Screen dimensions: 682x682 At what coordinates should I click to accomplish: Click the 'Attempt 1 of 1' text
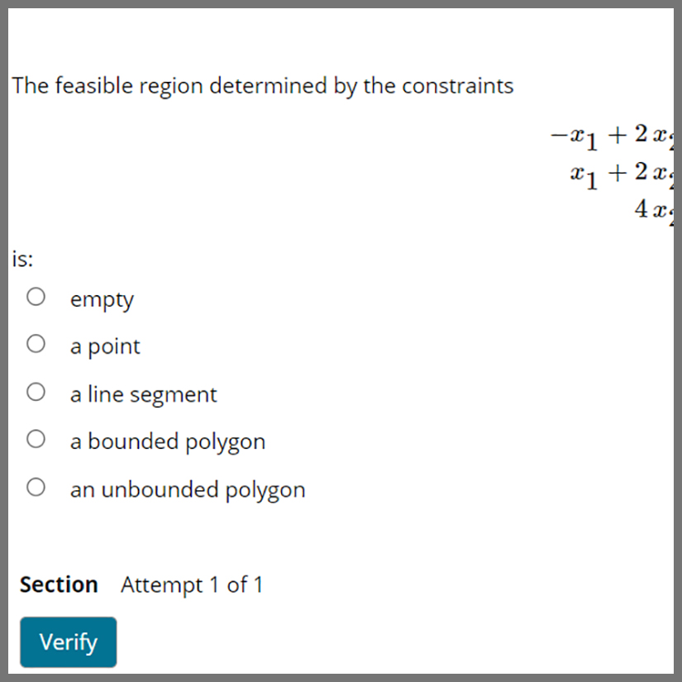(x=192, y=584)
